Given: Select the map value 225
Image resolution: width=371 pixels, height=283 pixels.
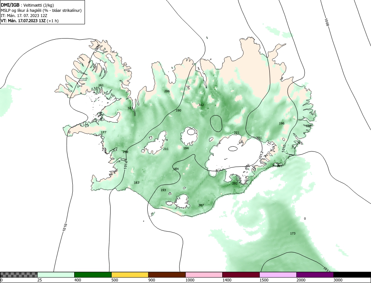Looking at the screenshot, I should tap(300, 143).
